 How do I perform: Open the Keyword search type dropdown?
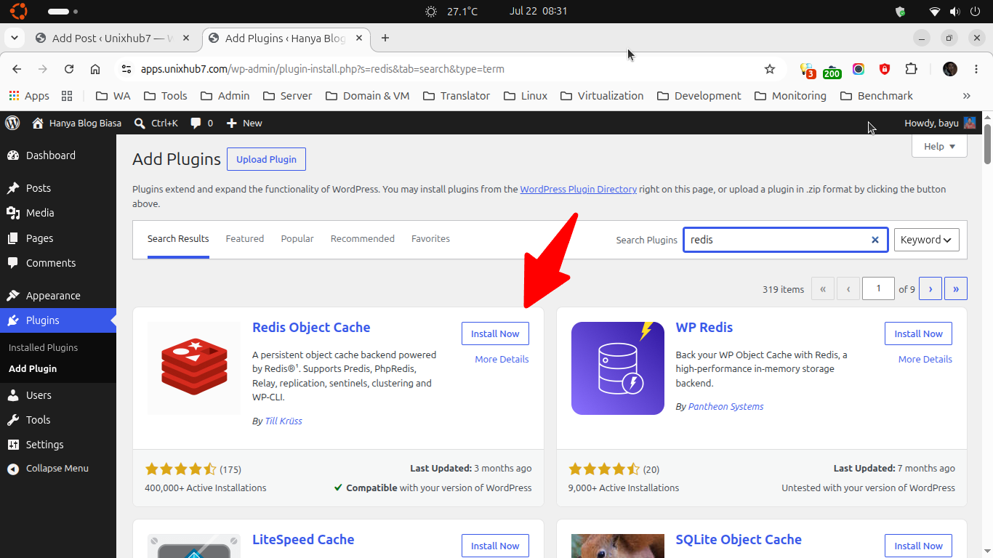point(926,240)
